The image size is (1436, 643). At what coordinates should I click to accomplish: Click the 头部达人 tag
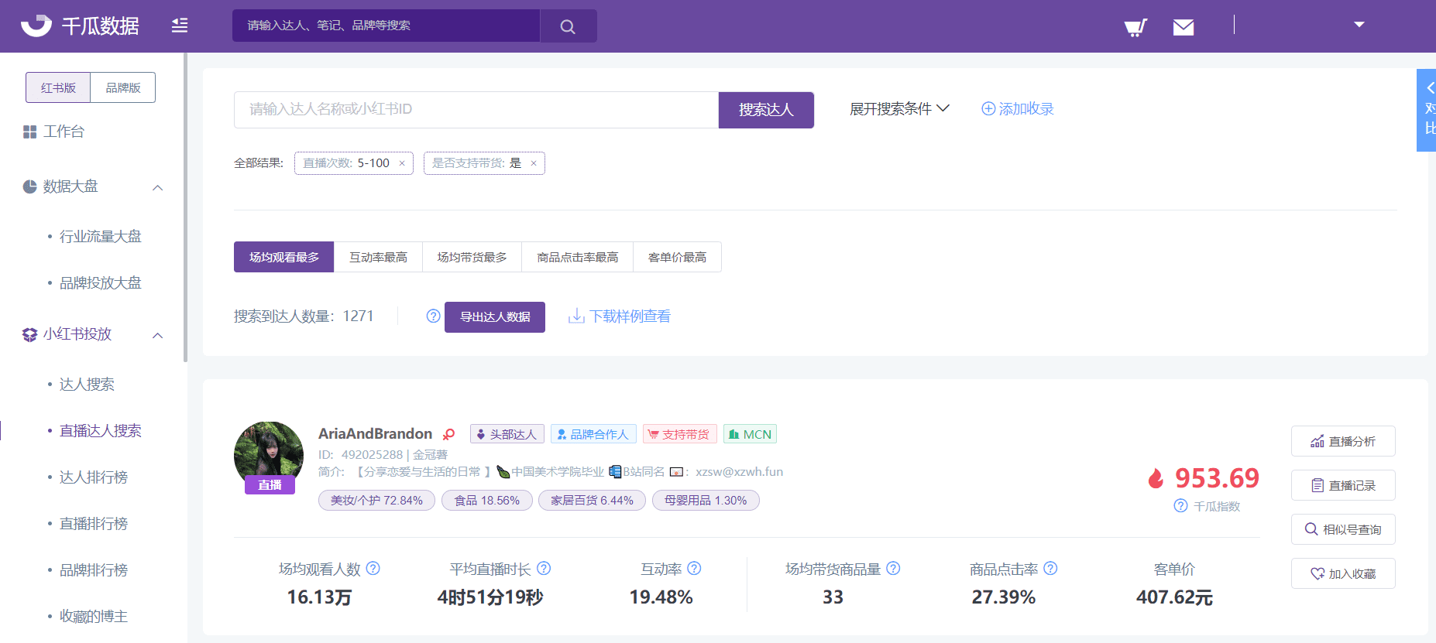click(507, 434)
